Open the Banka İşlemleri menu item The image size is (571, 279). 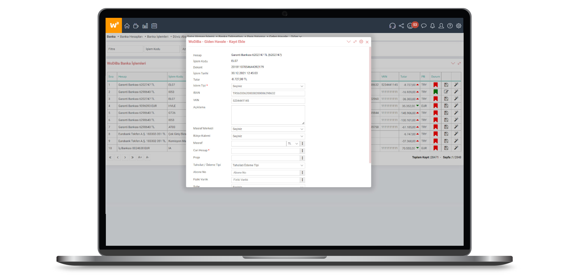pos(158,37)
